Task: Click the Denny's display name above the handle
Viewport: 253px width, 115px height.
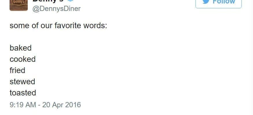Action: pyautogui.click(x=48, y=1)
